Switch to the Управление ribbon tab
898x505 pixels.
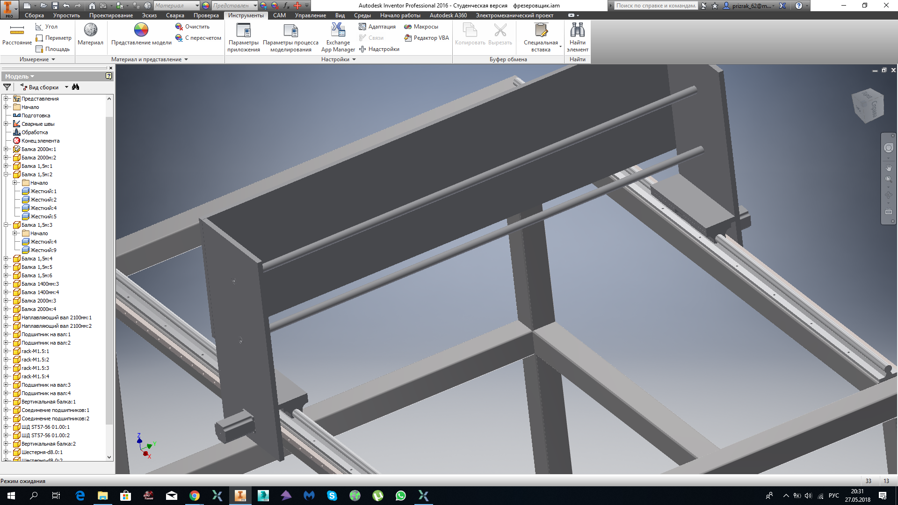pos(310,15)
